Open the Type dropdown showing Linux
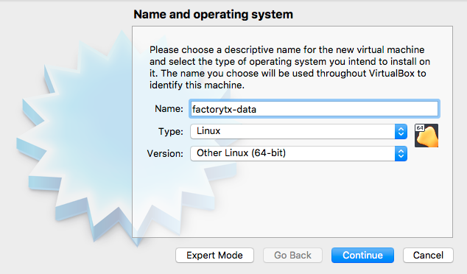 [299, 131]
